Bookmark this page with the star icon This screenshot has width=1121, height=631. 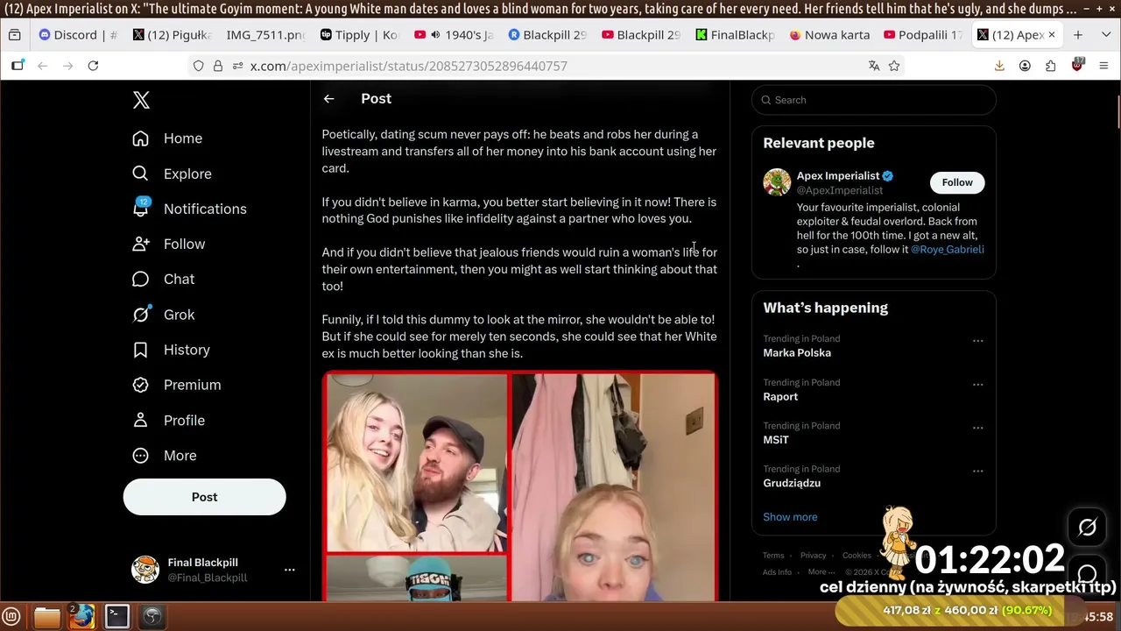(x=894, y=66)
